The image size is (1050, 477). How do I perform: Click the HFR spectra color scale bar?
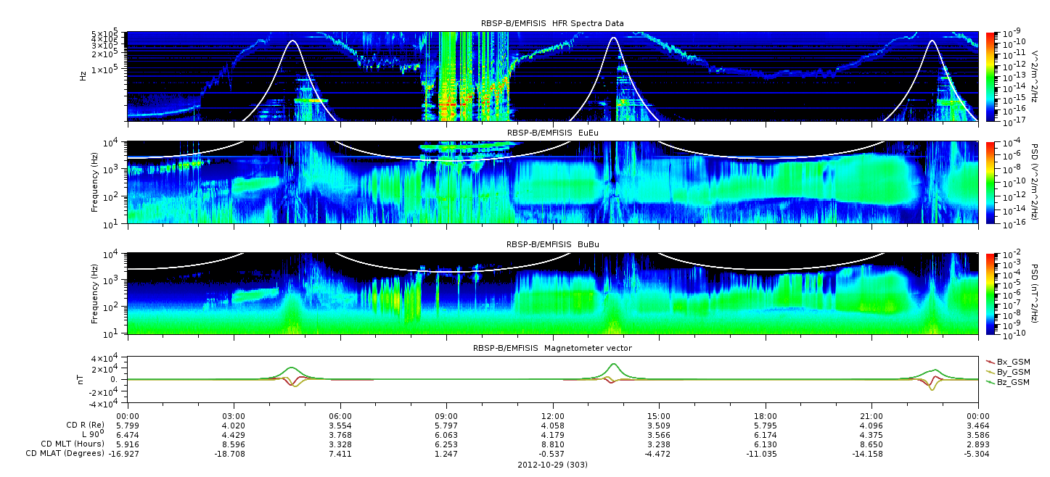click(x=991, y=75)
